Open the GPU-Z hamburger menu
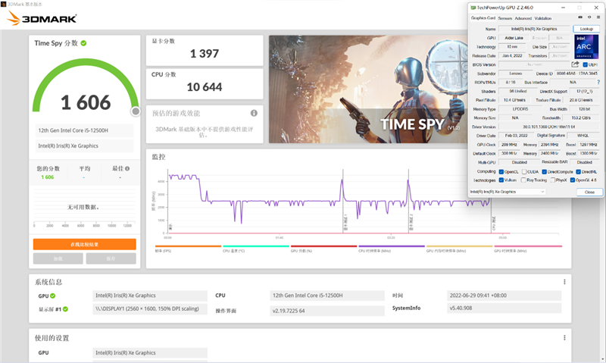Image resolution: width=606 pixels, height=363 pixels. (x=598, y=17)
